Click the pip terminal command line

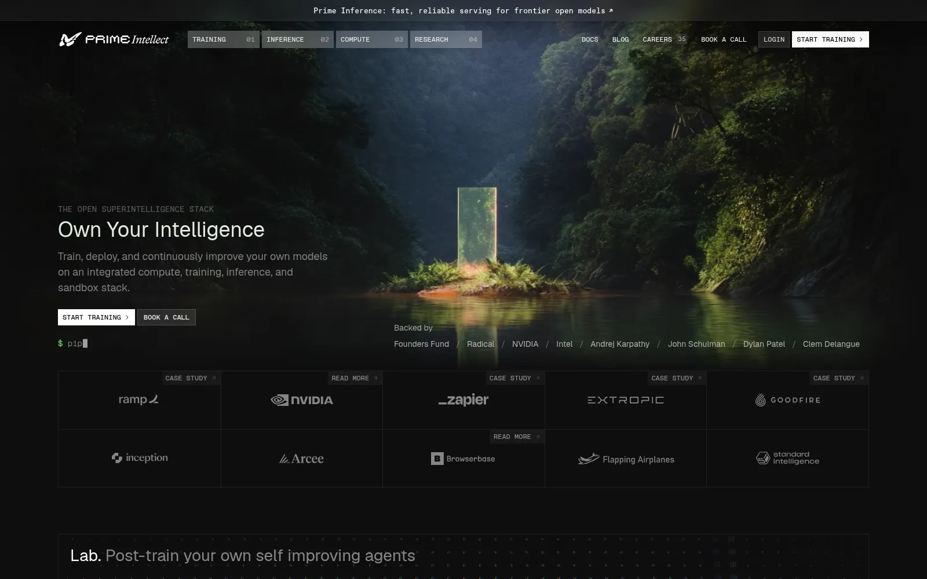(73, 343)
